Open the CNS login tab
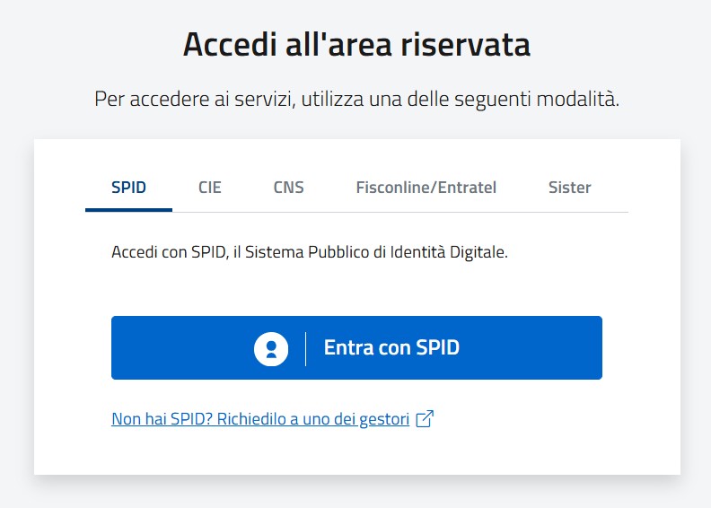Screen dimensions: 711x508 289,188
